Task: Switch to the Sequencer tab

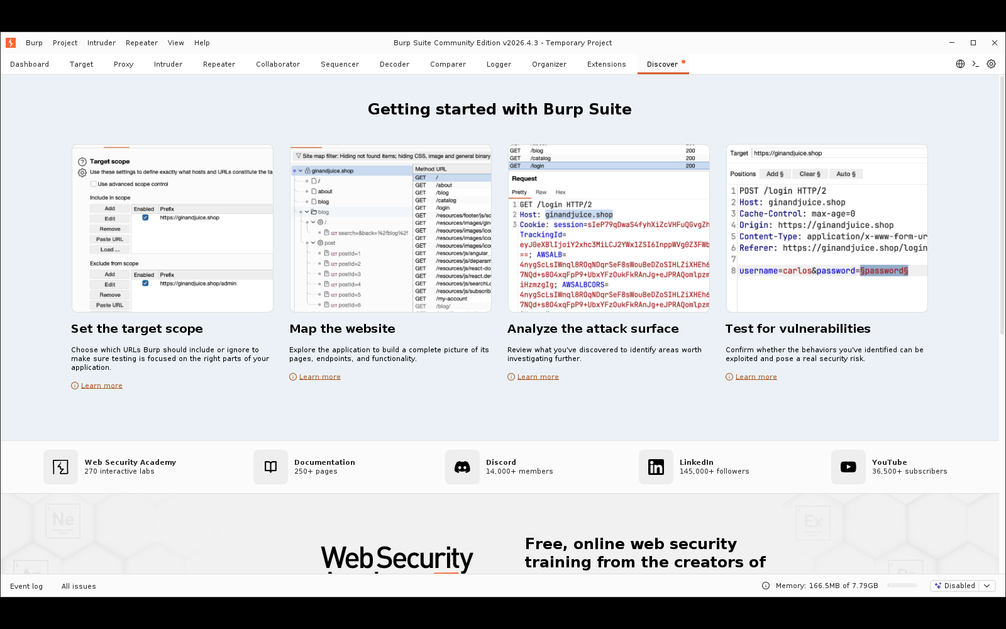Action: [x=340, y=64]
